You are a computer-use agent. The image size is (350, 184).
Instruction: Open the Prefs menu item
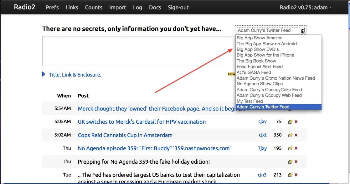tap(52, 7)
